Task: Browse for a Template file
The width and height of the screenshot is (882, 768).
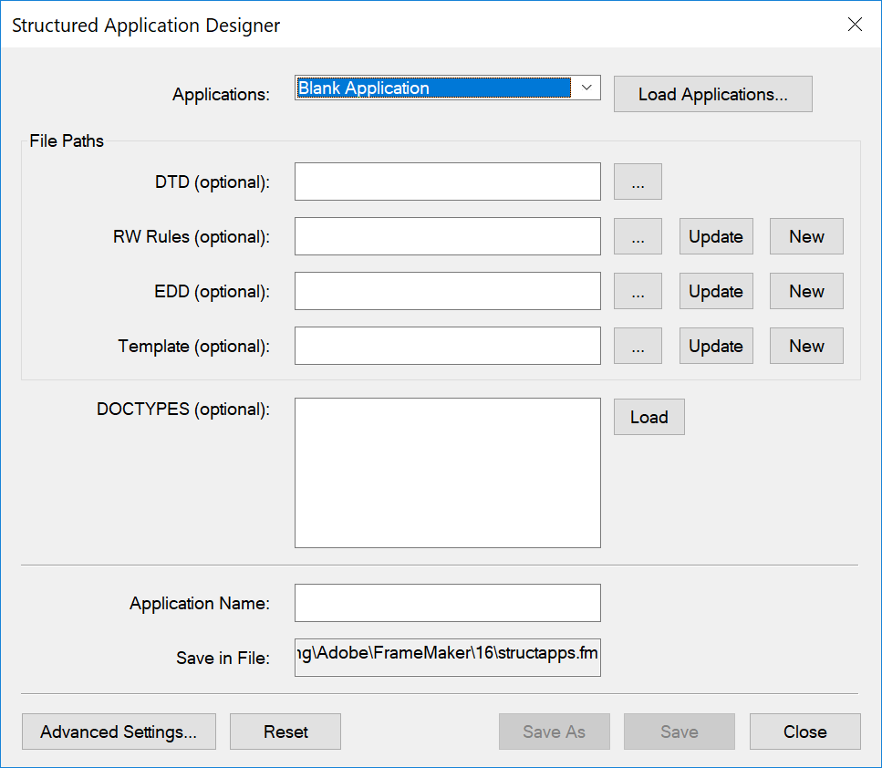Action: coord(637,346)
